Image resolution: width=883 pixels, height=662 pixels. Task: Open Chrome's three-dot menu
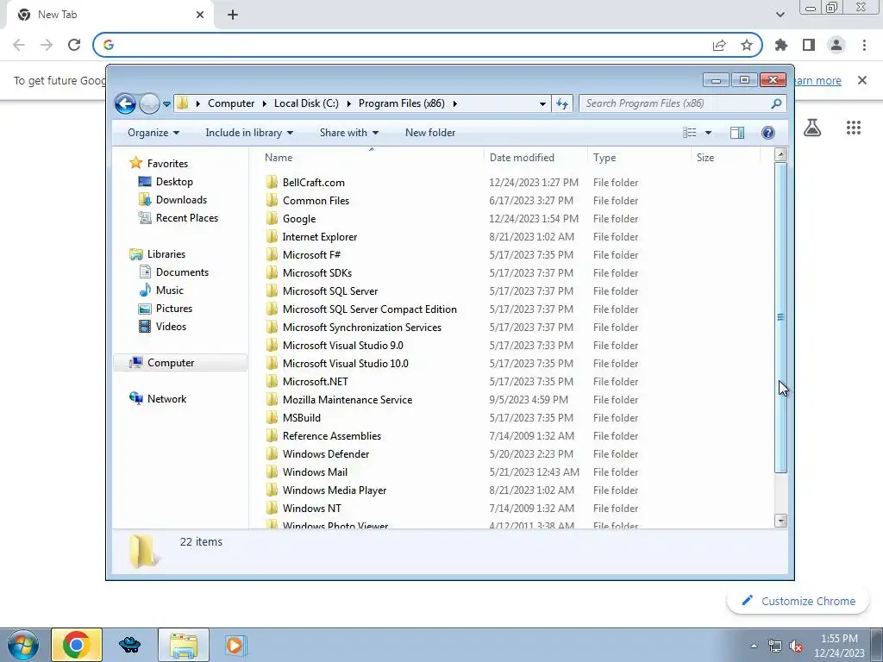pos(864,45)
